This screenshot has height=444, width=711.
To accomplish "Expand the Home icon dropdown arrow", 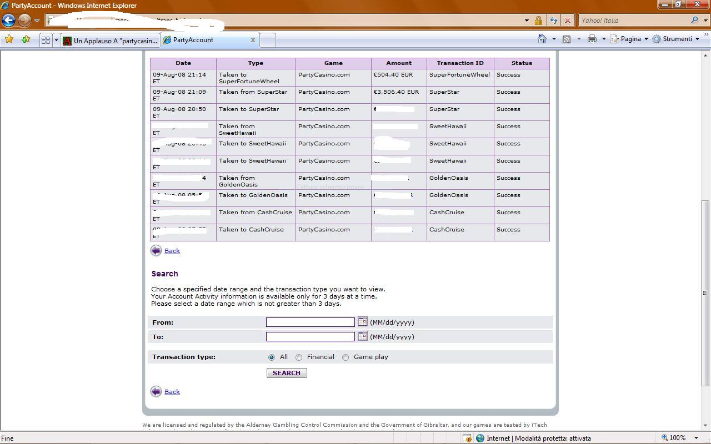I will click(x=554, y=39).
